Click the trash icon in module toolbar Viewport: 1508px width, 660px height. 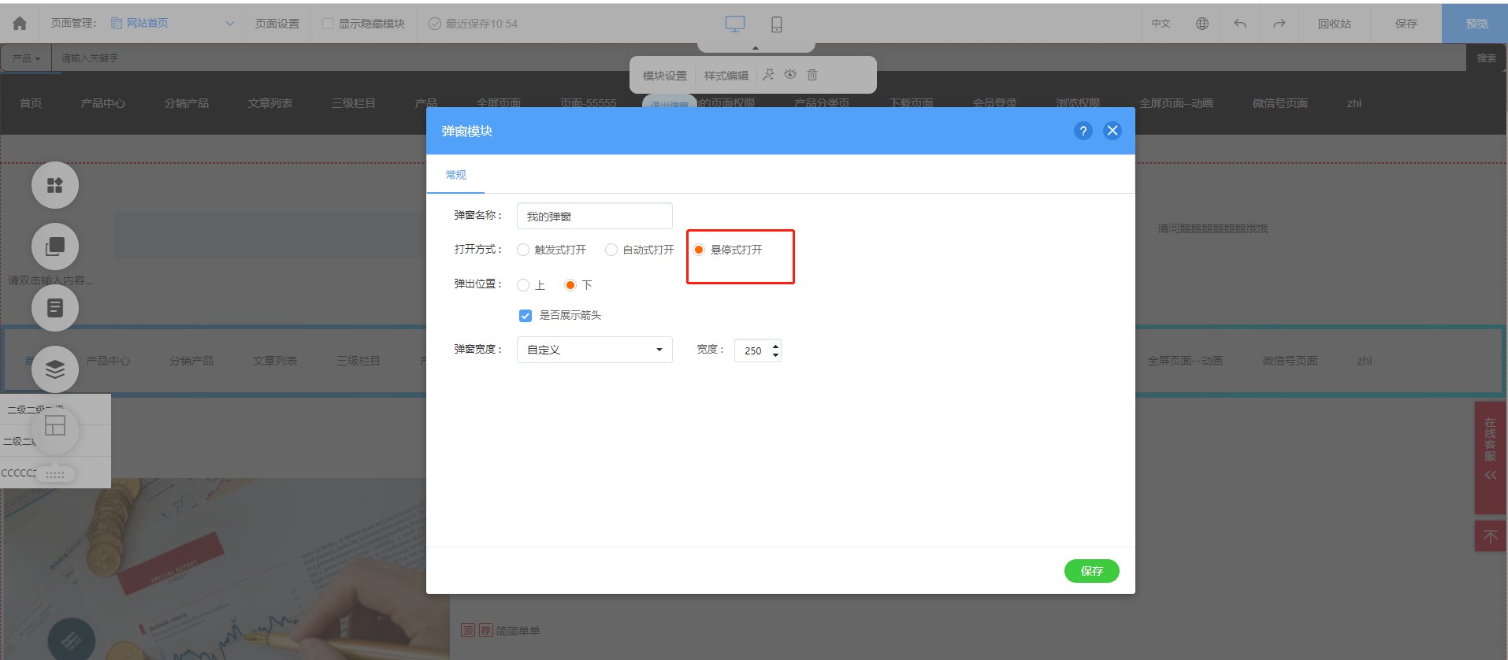812,75
